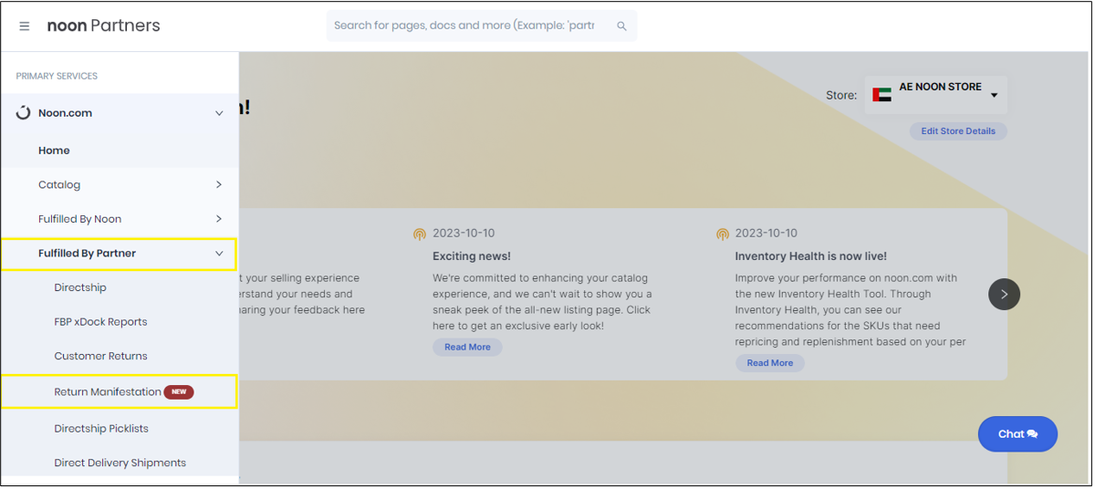
Task: Click the broadcast icon beside Inventory Health
Action: click(x=723, y=234)
